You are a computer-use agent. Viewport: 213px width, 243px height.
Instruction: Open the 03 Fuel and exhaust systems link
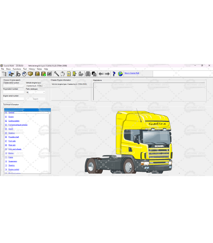(x=18, y=125)
